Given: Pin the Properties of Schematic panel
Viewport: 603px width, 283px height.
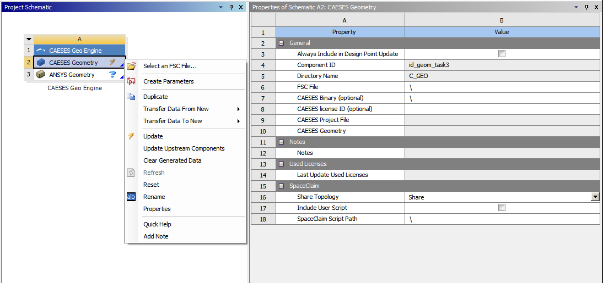Looking at the screenshot, I should 587,7.
